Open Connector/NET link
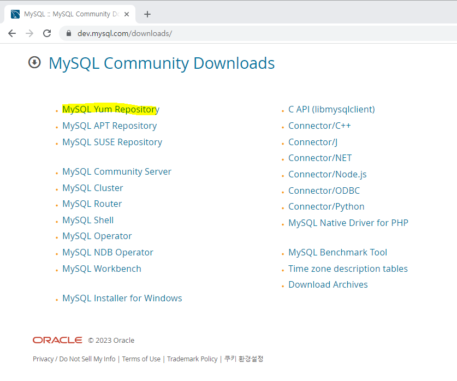 click(320, 158)
